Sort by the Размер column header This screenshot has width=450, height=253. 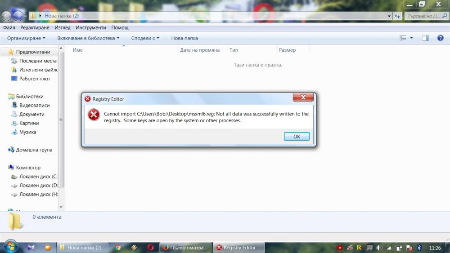pyautogui.click(x=287, y=50)
